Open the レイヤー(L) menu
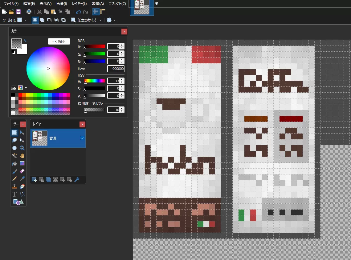The height and width of the screenshot is (260, 351). [x=79, y=4]
